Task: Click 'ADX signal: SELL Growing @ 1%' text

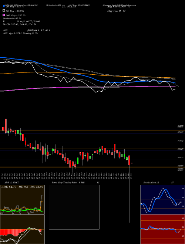Action: [x=20, y=33]
